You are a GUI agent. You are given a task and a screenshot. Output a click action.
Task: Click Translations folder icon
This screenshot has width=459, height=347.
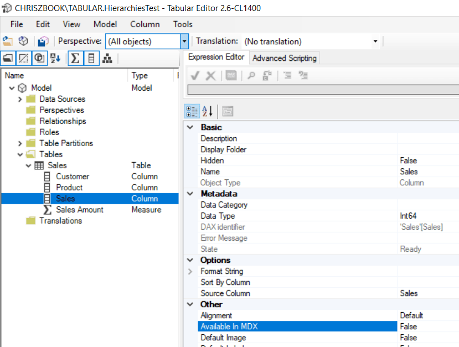click(x=30, y=221)
